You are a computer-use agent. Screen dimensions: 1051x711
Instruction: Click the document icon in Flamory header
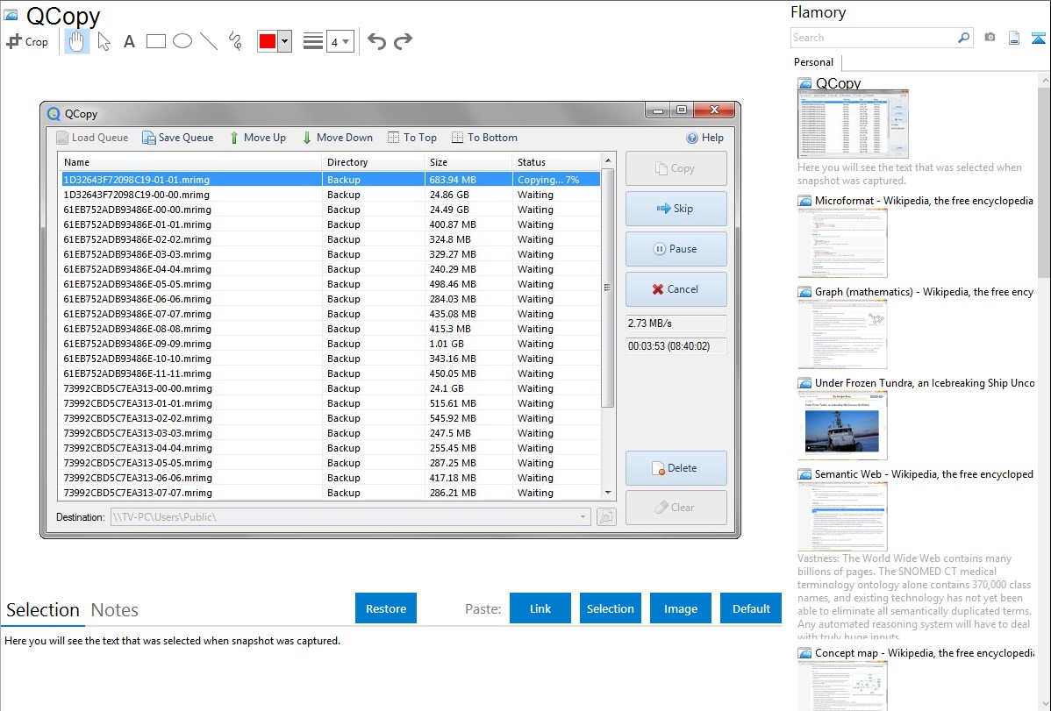click(x=1014, y=38)
